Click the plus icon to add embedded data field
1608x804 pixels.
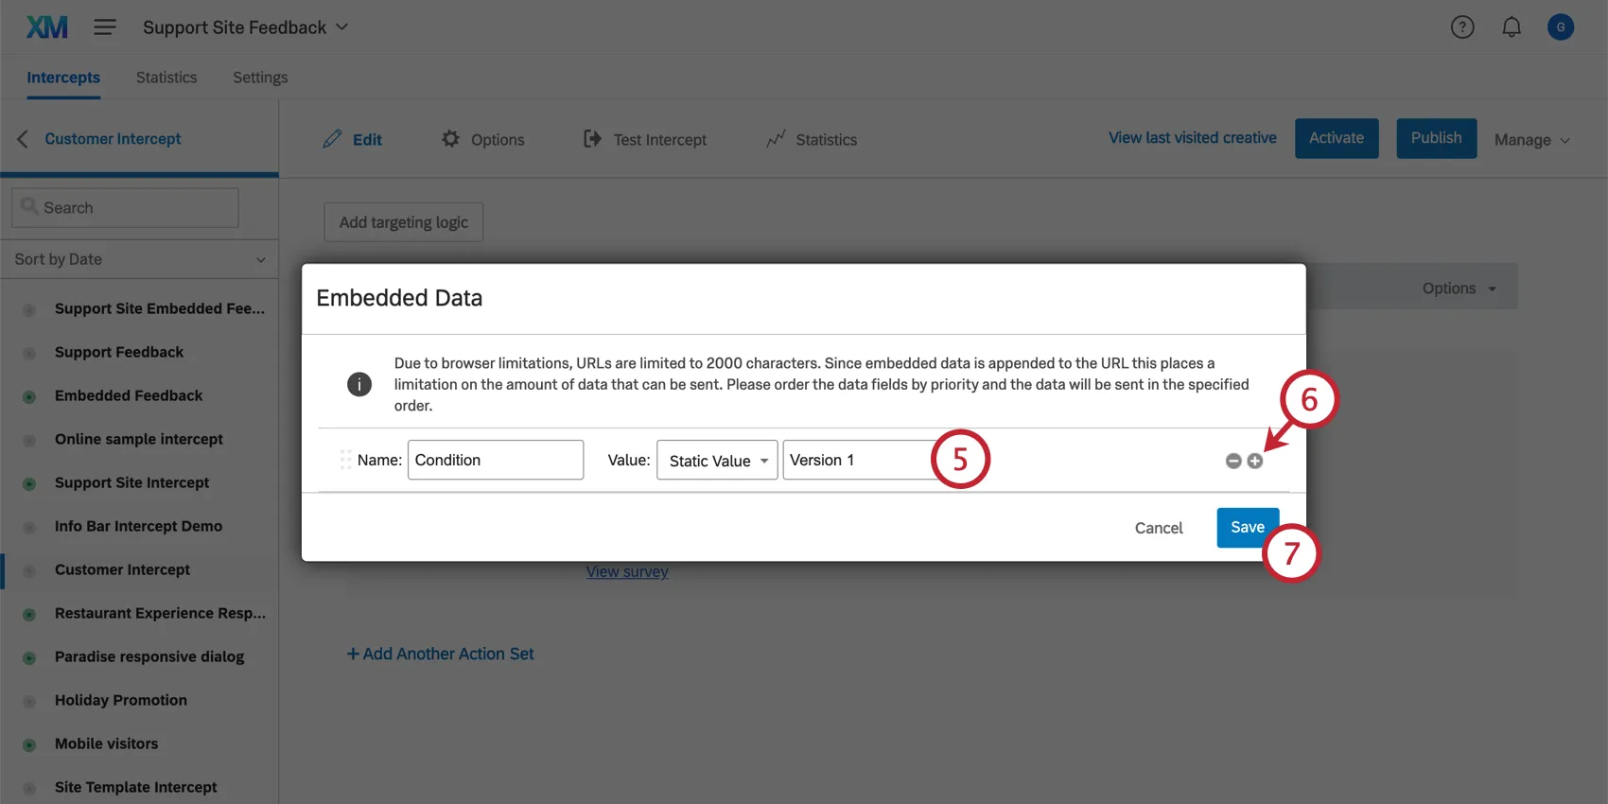pyautogui.click(x=1255, y=461)
